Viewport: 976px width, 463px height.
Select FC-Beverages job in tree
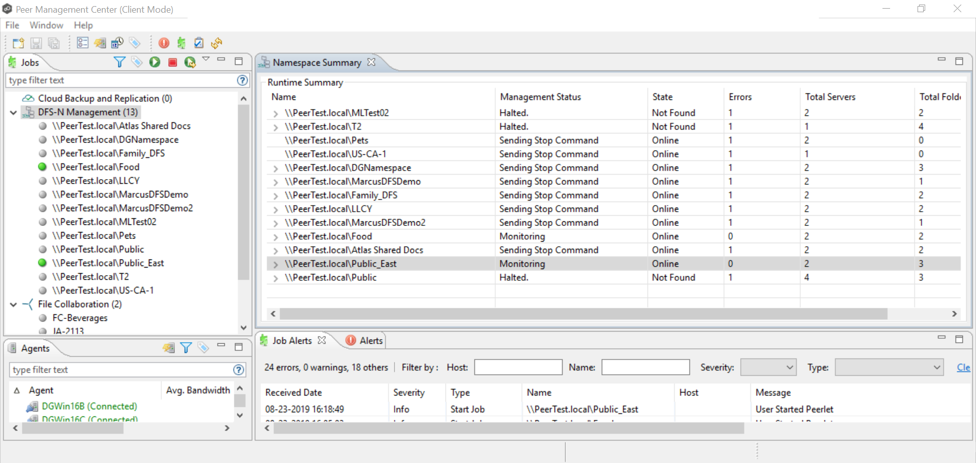point(80,318)
